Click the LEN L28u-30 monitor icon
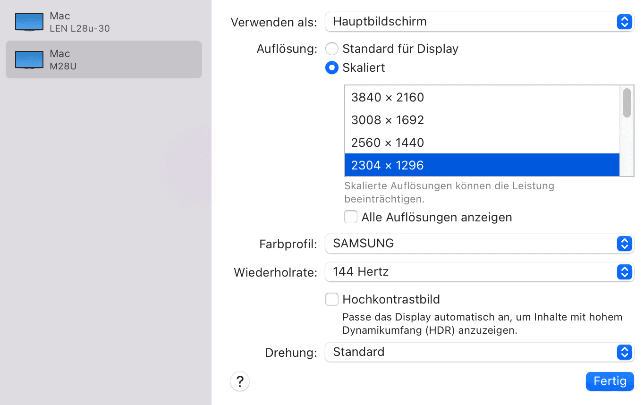 (29, 22)
